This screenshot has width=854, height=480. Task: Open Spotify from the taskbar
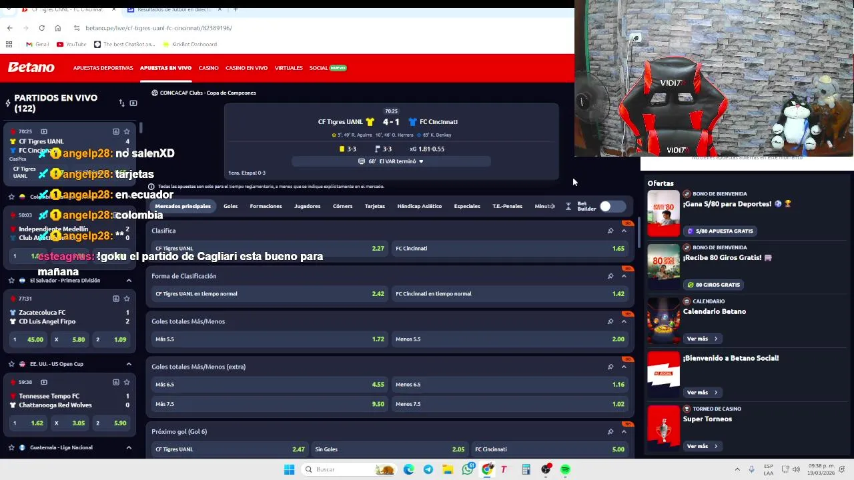pyautogui.click(x=565, y=469)
